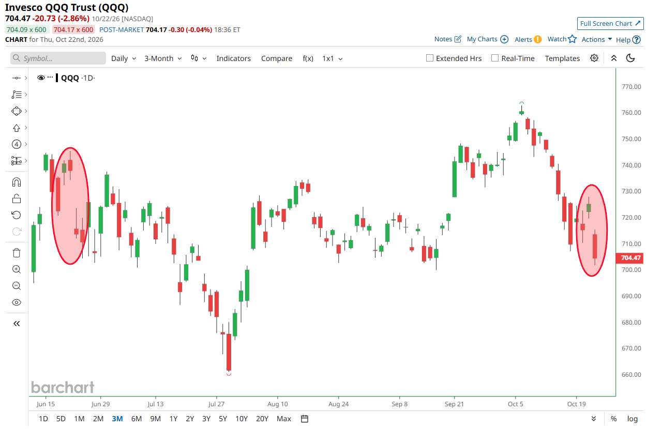Click the Watch link
Image resolution: width=647 pixels, height=429 pixels.
coord(557,39)
